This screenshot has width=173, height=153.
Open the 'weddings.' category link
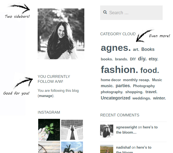142,98
